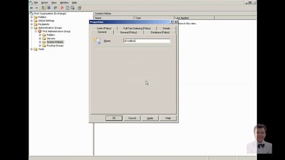Viewport: 285px width, 160px height.
Task: Click the Apply button
Action: tap(150, 118)
